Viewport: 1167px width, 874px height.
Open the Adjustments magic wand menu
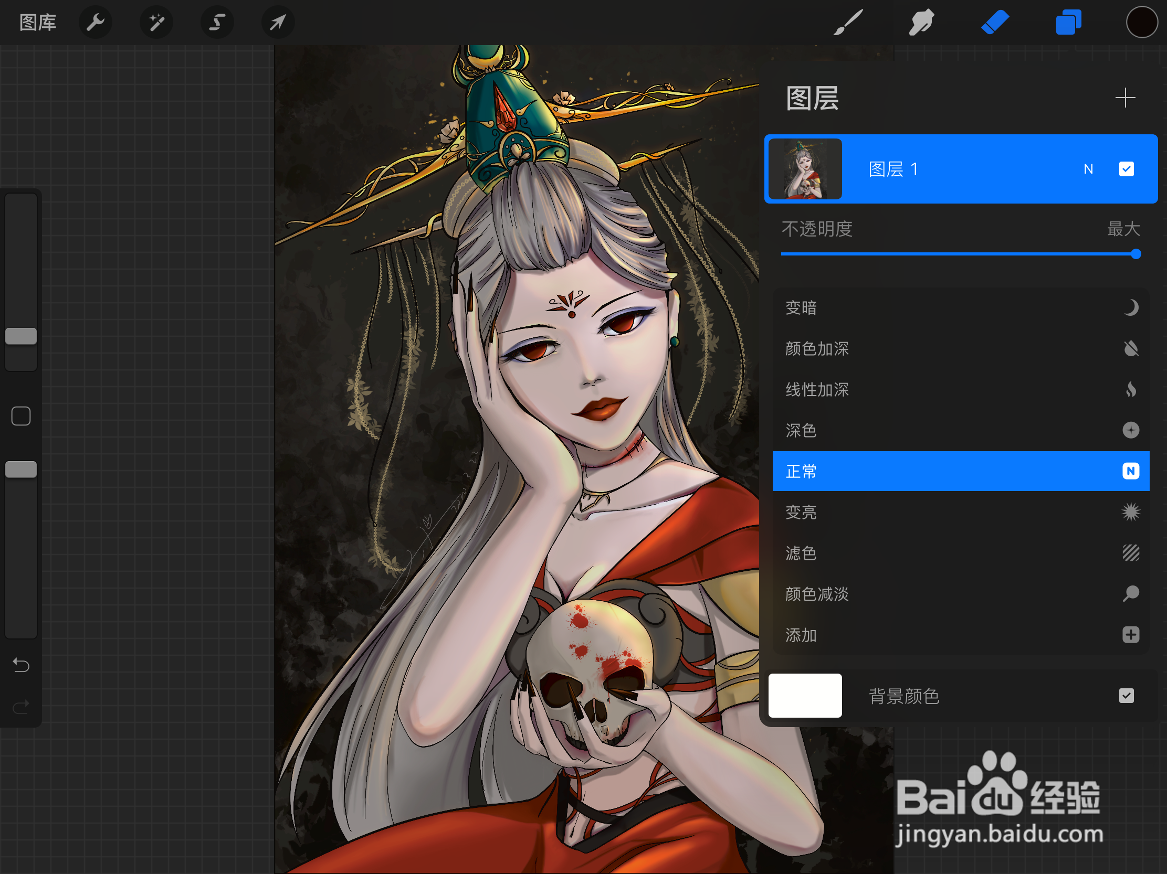156,23
